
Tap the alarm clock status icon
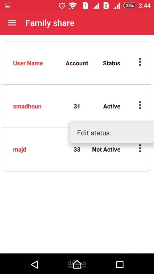[62, 6]
